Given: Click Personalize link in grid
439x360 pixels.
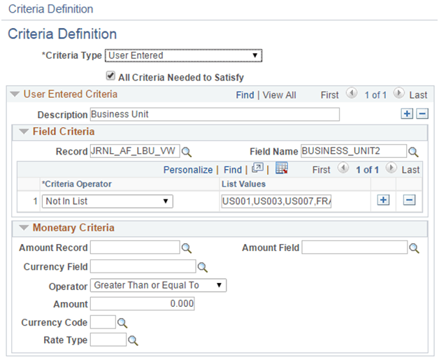Looking at the screenshot, I should point(188,170).
